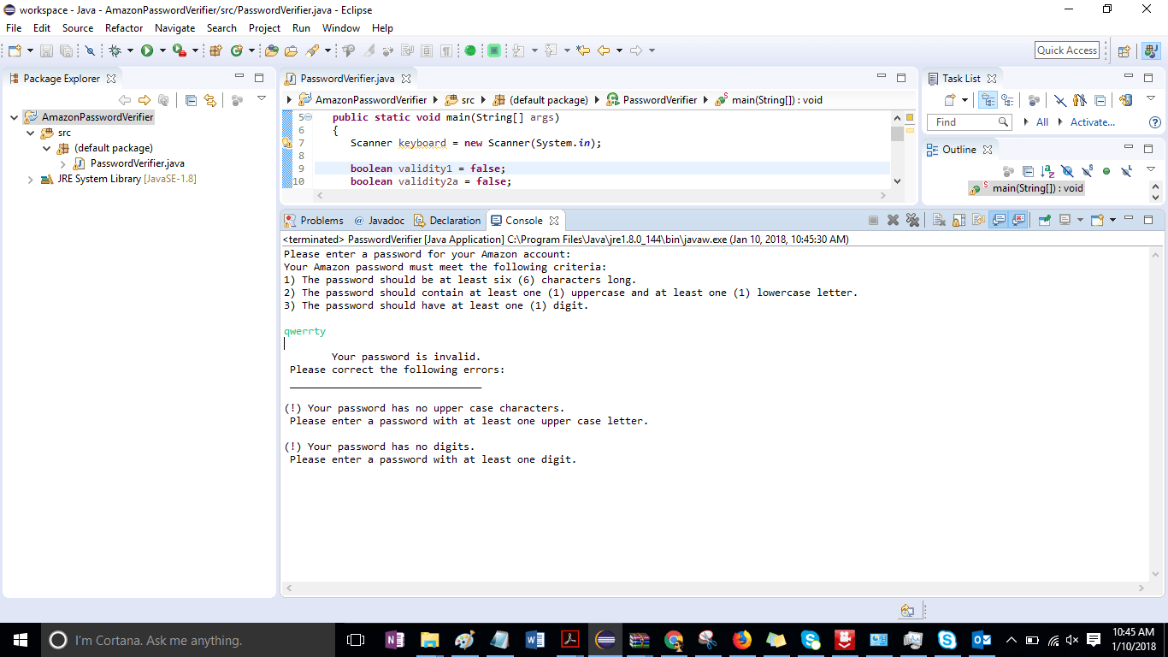Collapse the default package node
Image resolution: width=1168 pixels, height=657 pixels.
tap(47, 148)
